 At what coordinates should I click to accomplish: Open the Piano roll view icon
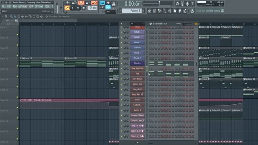coord(160,11)
